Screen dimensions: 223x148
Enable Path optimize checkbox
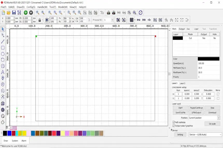pos(173,122)
